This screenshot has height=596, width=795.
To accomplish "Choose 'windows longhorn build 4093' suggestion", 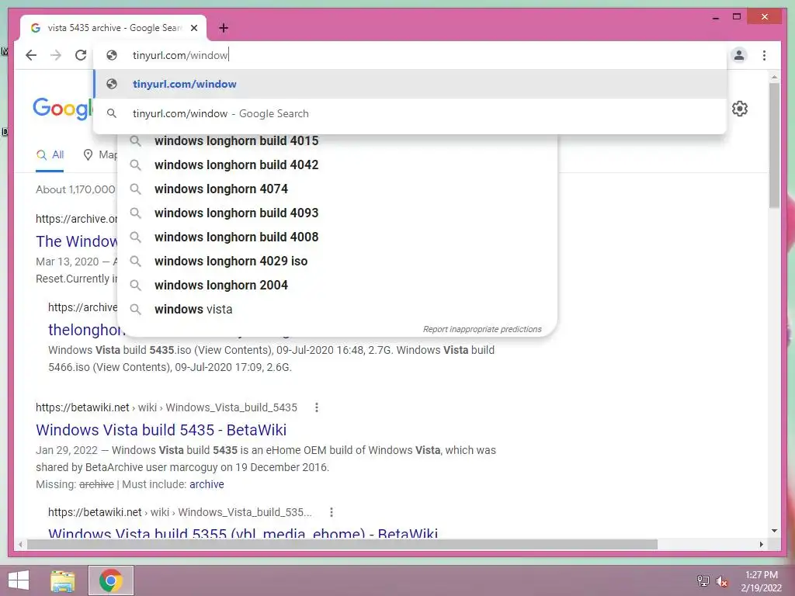I will (337, 213).
